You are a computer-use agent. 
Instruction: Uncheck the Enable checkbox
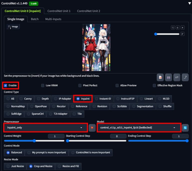5,85
